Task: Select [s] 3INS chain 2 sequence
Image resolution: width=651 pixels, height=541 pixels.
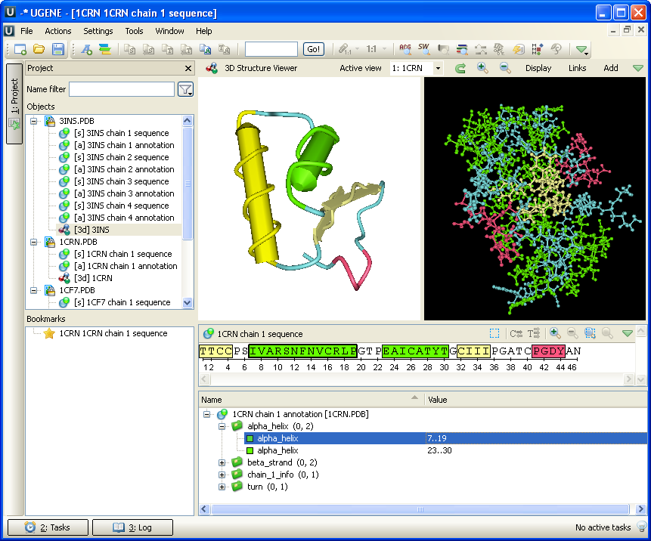Action: [x=121, y=157]
